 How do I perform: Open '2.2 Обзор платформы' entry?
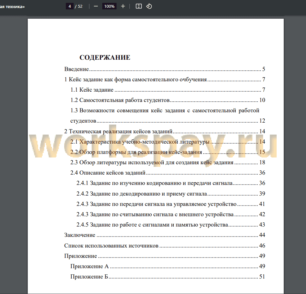pos(168,152)
